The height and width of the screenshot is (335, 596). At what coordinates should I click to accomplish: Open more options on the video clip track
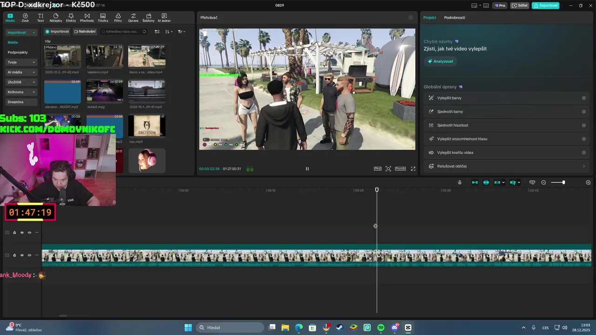point(37,255)
